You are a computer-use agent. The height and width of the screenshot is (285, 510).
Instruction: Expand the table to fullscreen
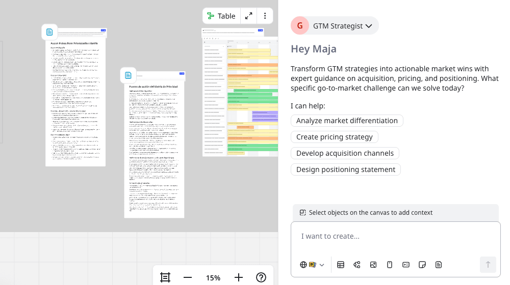pos(249,16)
